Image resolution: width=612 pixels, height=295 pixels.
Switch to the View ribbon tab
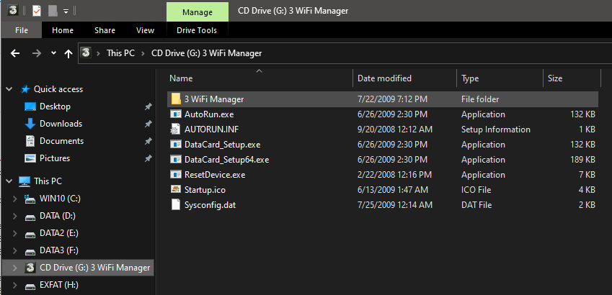click(145, 30)
